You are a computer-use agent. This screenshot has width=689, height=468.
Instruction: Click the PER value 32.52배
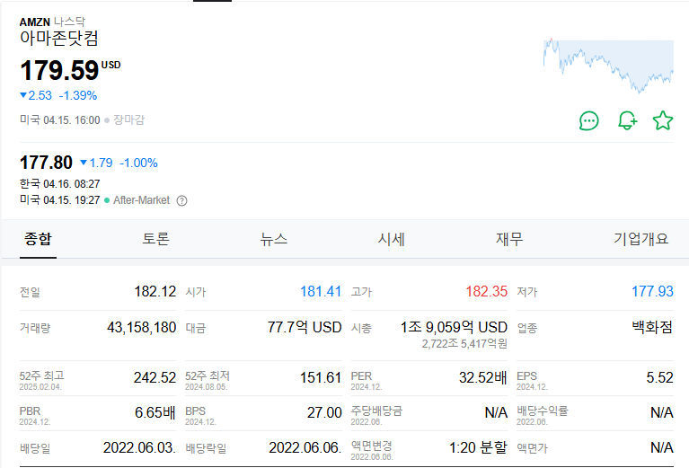[483, 377]
